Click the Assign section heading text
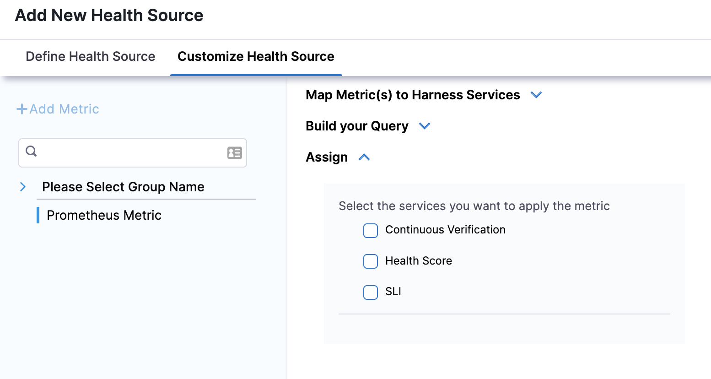The width and height of the screenshot is (711, 379). click(327, 157)
